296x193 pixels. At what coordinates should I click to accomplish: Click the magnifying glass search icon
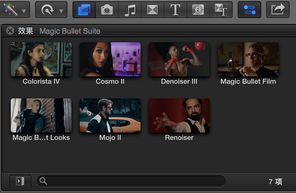(x=43, y=181)
